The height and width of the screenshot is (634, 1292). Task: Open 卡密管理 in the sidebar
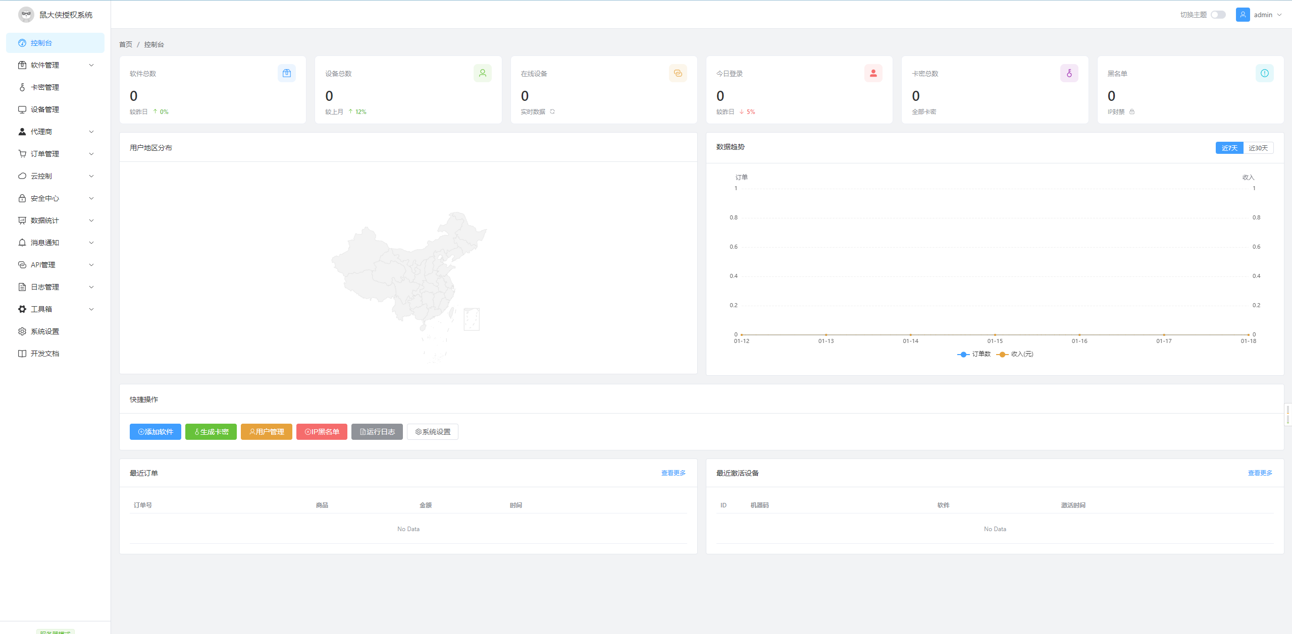coord(45,87)
